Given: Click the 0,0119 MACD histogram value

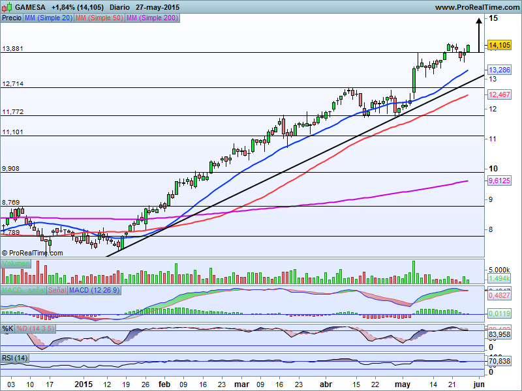Looking at the screenshot, I should click(x=499, y=313).
